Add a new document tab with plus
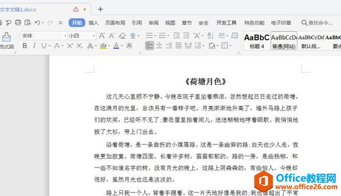This screenshot has width=341, height=196. click(x=100, y=9)
